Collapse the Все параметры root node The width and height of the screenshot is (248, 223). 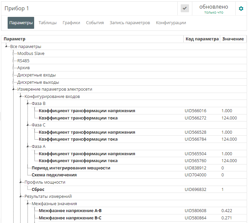point(6,46)
